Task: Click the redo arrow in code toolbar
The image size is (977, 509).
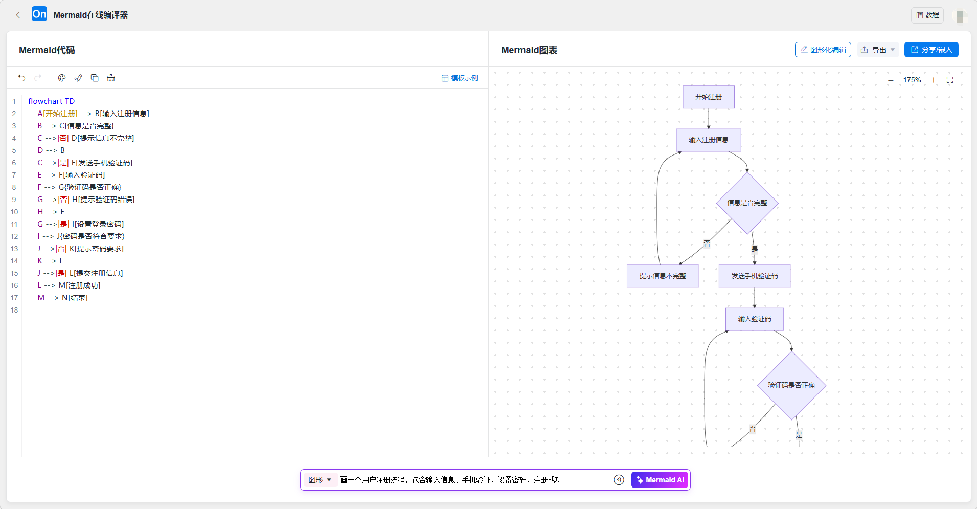Action: pyautogui.click(x=38, y=78)
